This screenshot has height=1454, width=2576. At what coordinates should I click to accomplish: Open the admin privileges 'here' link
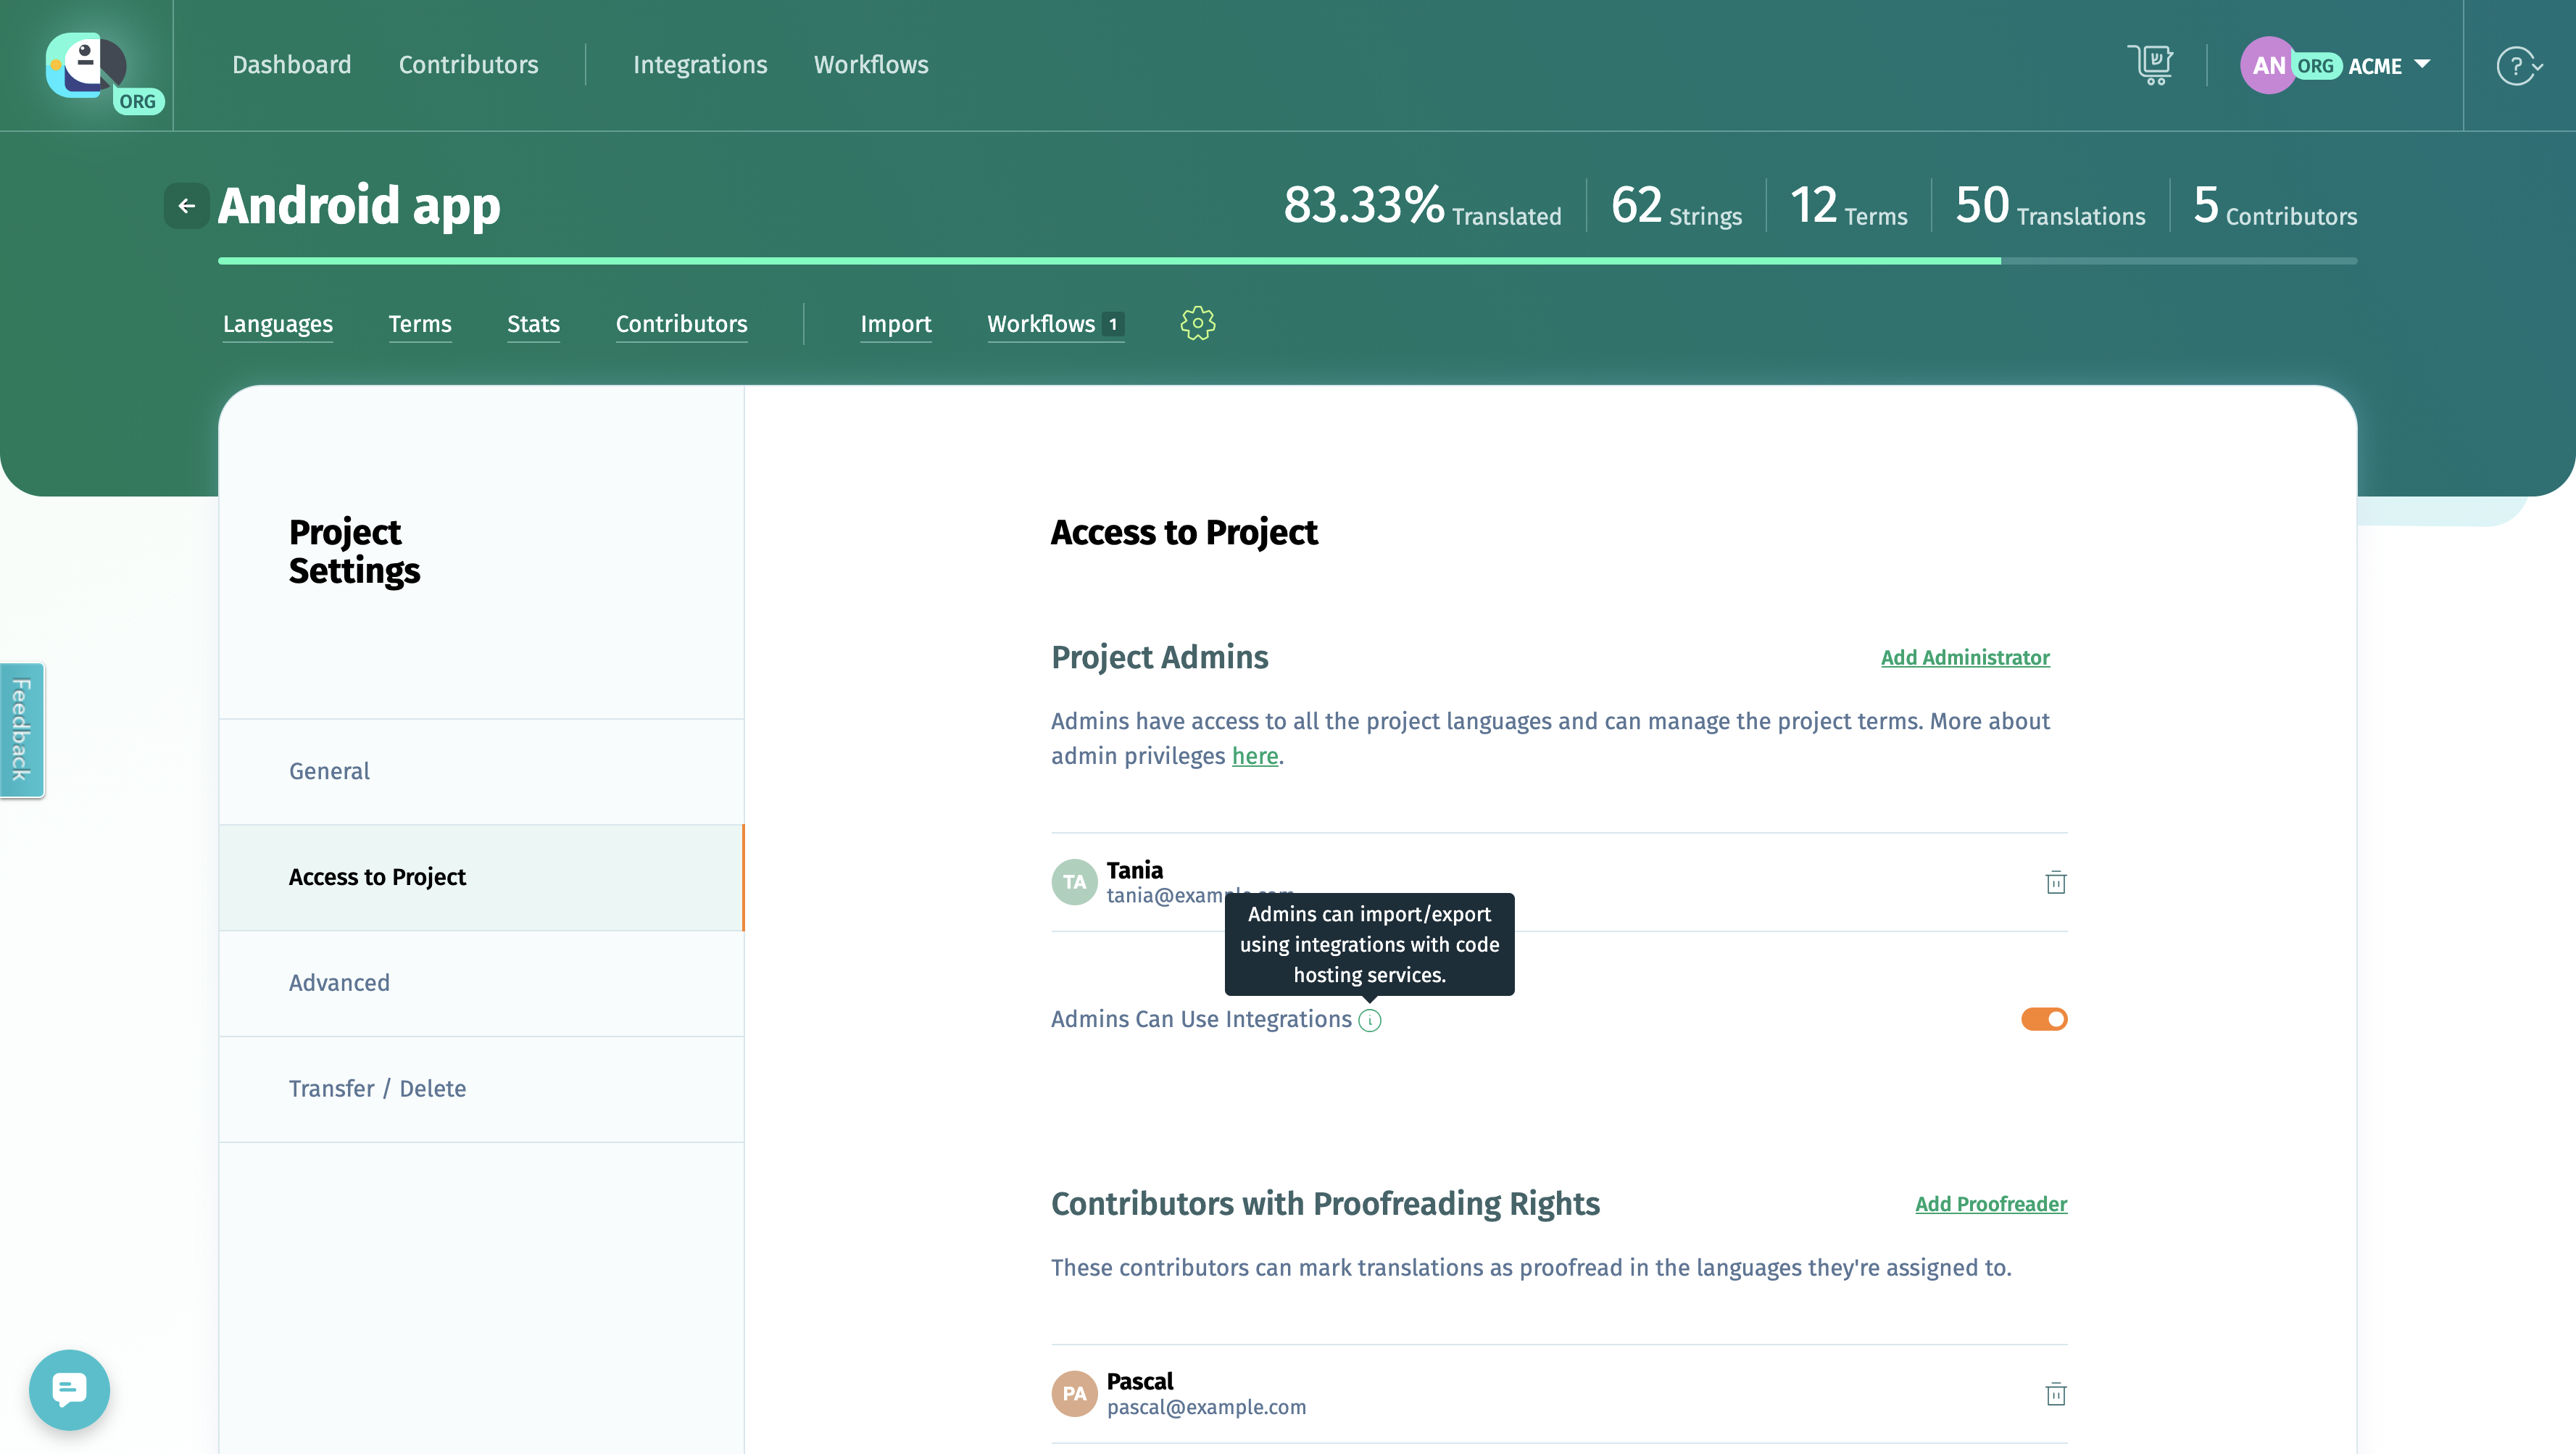1254,756
